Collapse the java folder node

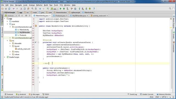point(7,24)
